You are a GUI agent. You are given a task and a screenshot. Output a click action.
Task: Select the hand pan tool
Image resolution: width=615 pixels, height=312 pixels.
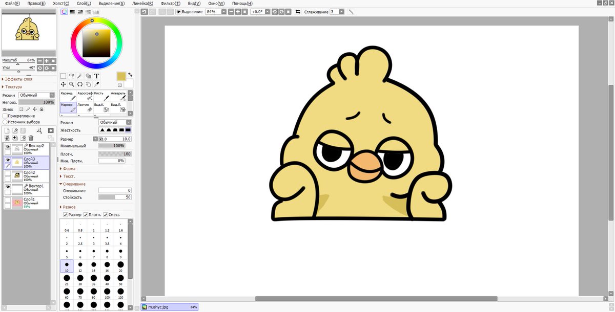[88, 84]
